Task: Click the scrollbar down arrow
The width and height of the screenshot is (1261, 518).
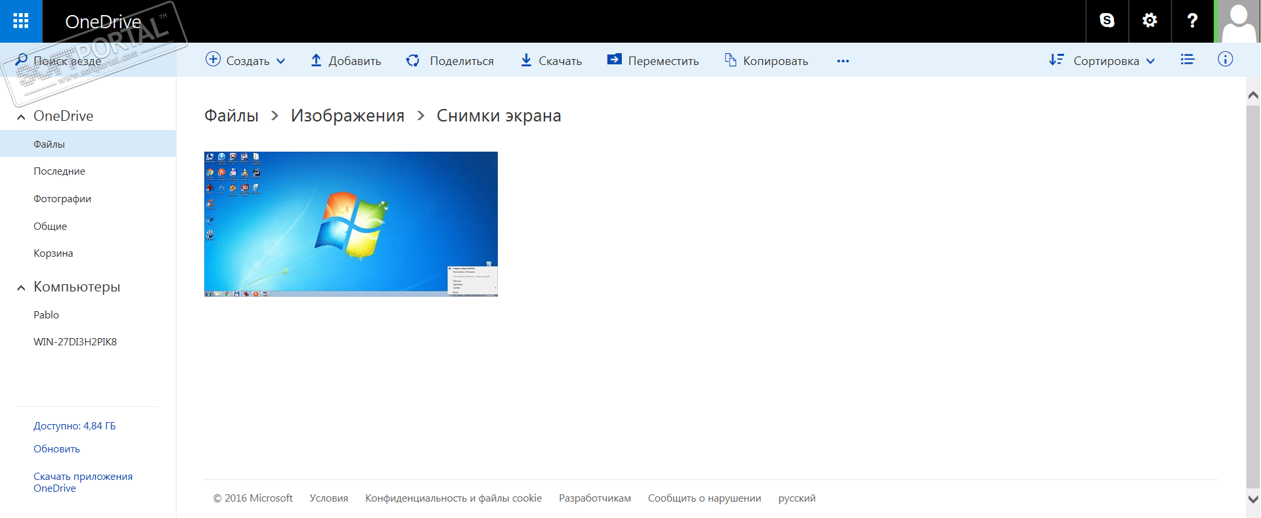Action: [x=1253, y=499]
